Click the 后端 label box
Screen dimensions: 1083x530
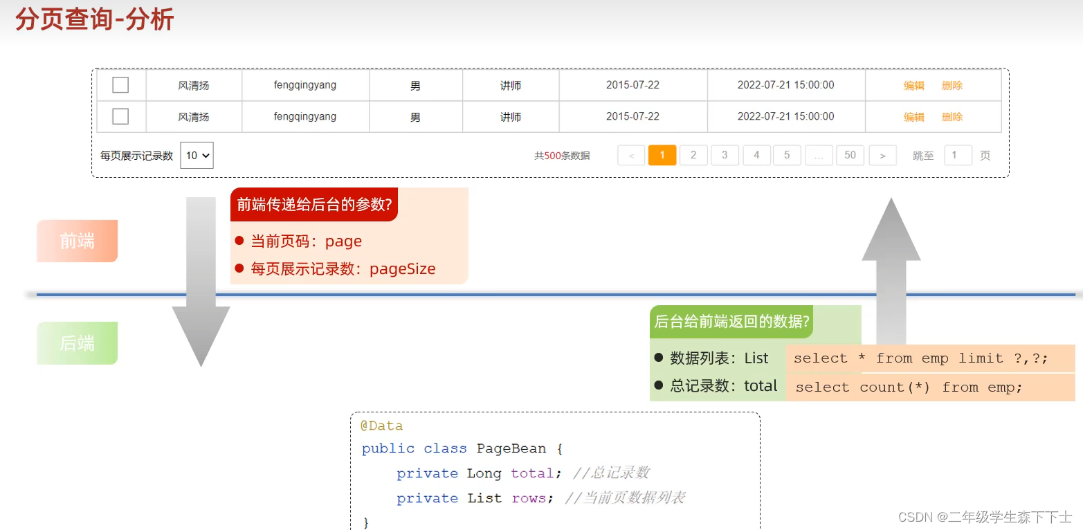77,343
